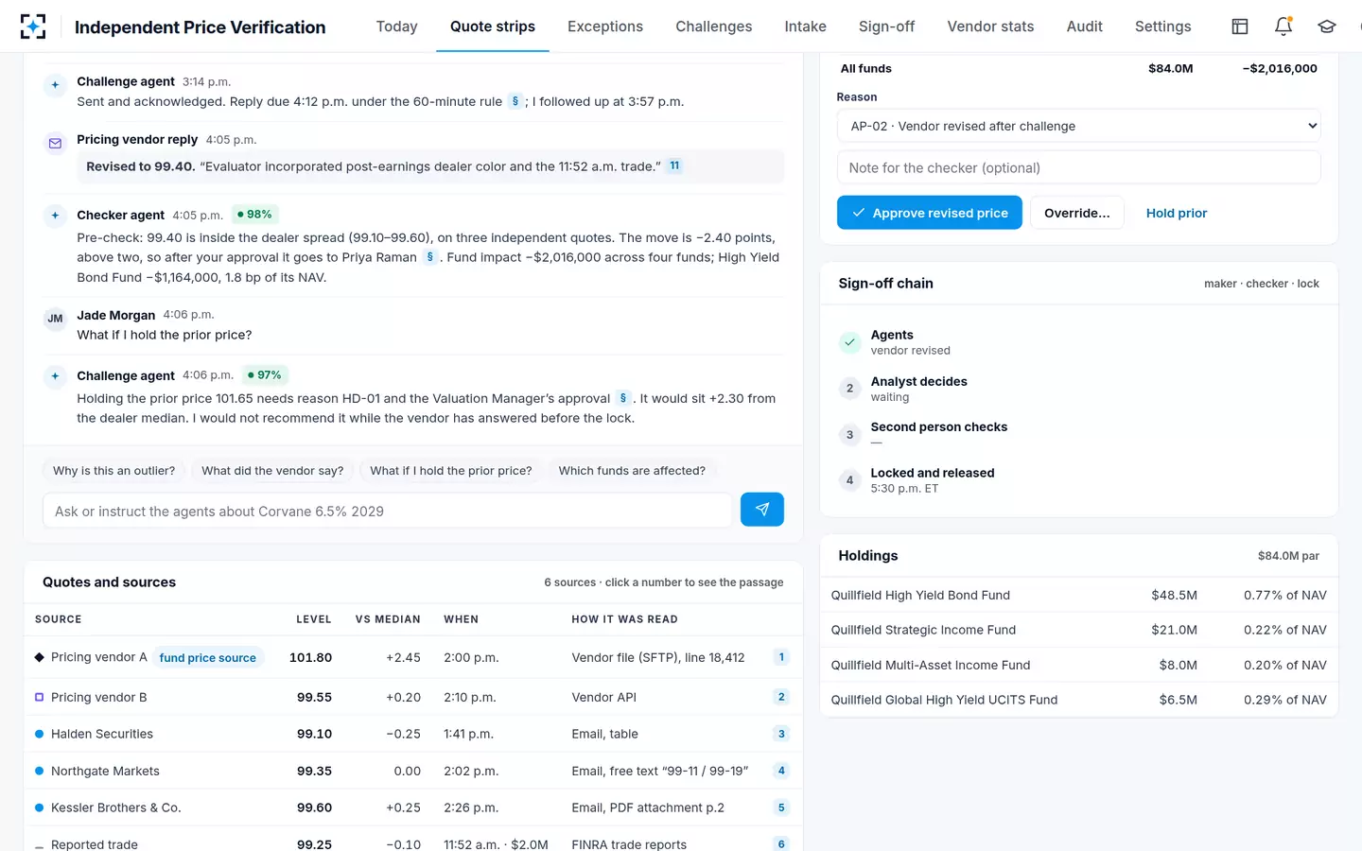Open source passage 1 for Pricing vendor A
Viewport: 1362px width, 851px height.
point(781,657)
